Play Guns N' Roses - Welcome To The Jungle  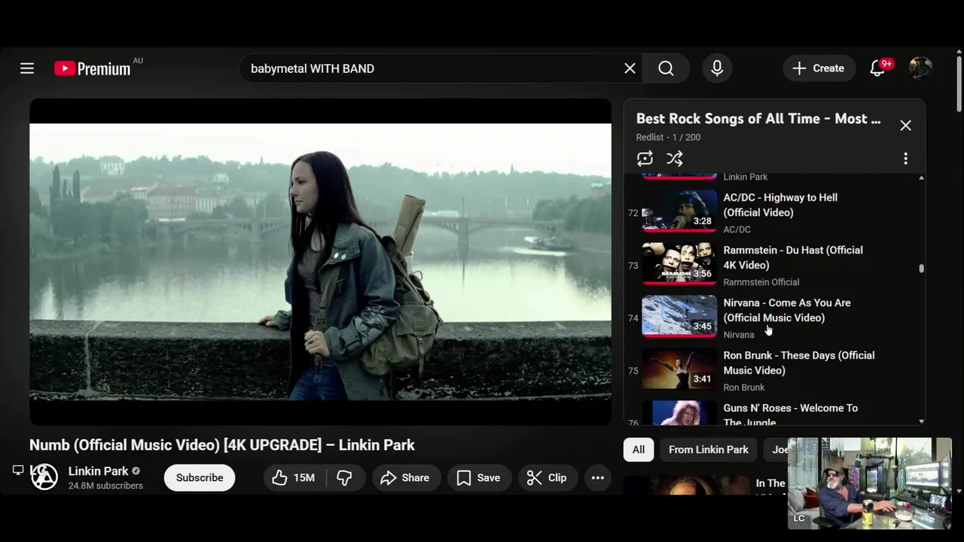791,414
